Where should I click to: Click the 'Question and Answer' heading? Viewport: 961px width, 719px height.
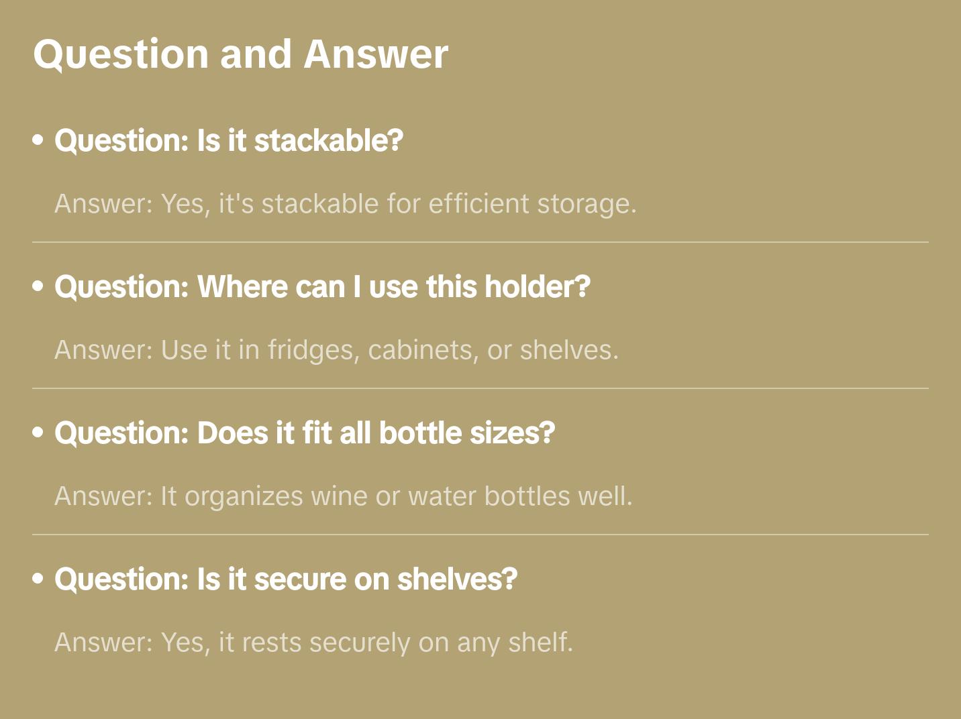(x=240, y=54)
